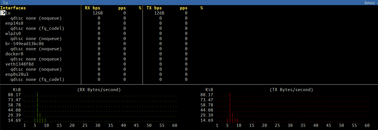Select the enp0s20u3 interface row
The height and width of the screenshot is (130, 378).
[17, 74]
